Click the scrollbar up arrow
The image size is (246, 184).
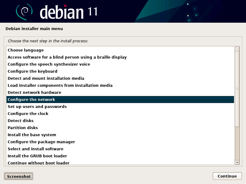(237, 49)
